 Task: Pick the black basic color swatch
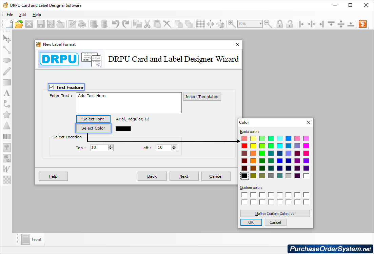[x=244, y=176]
